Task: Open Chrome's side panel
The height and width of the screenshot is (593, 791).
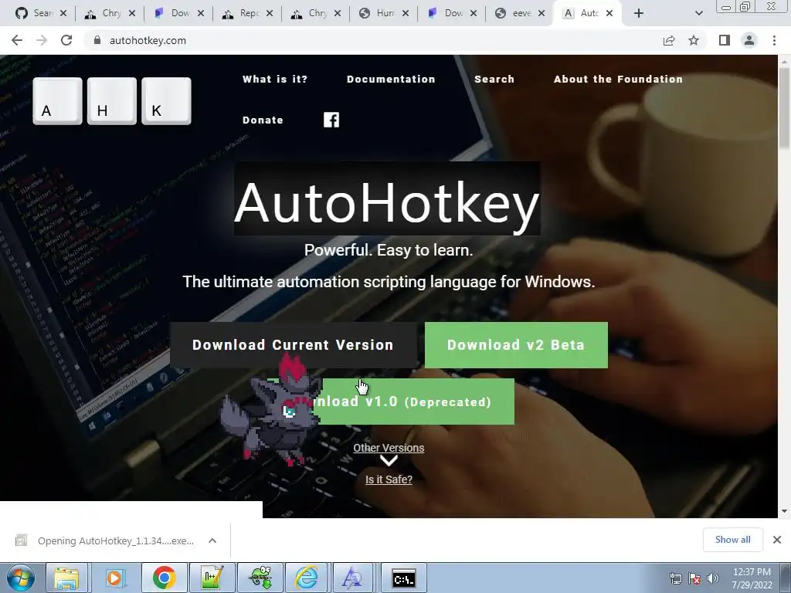Action: [x=725, y=40]
